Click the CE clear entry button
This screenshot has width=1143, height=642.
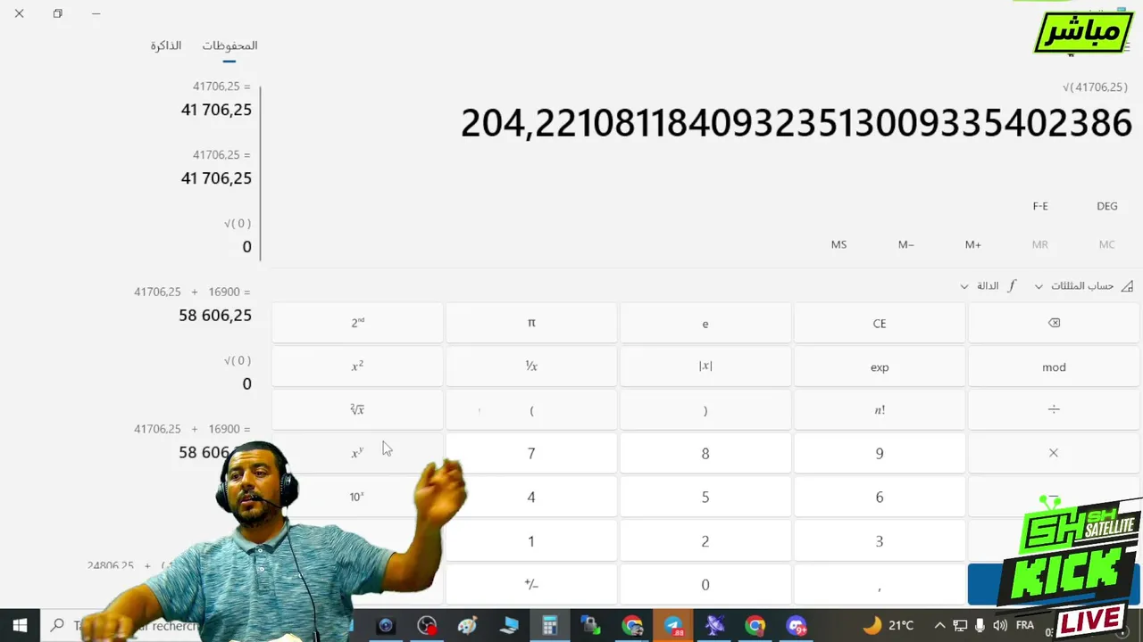[x=880, y=323]
